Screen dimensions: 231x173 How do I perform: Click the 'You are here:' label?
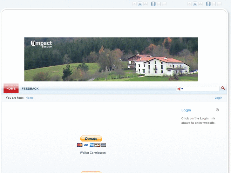pyautogui.click(x=15, y=98)
